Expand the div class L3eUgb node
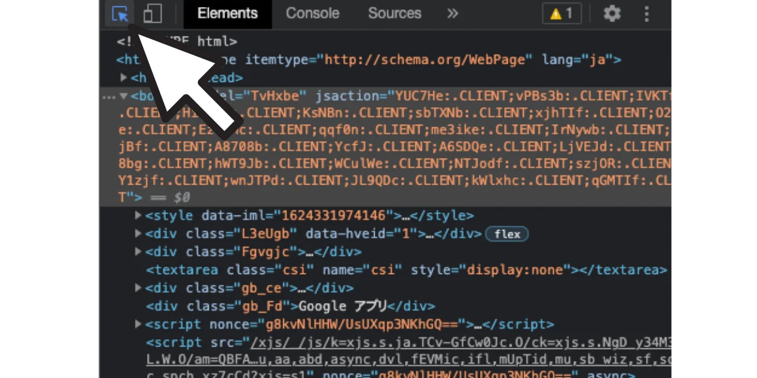The image size is (757, 378). pos(138,234)
